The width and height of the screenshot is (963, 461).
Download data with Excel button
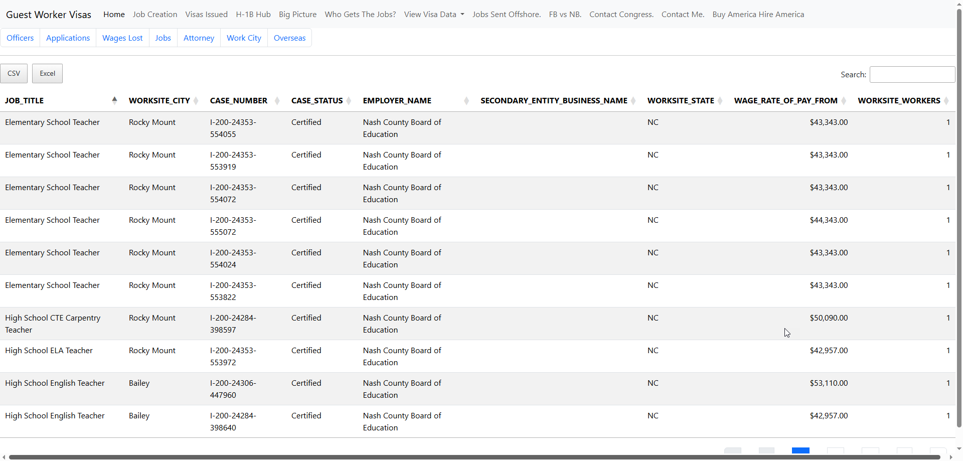click(x=48, y=74)
